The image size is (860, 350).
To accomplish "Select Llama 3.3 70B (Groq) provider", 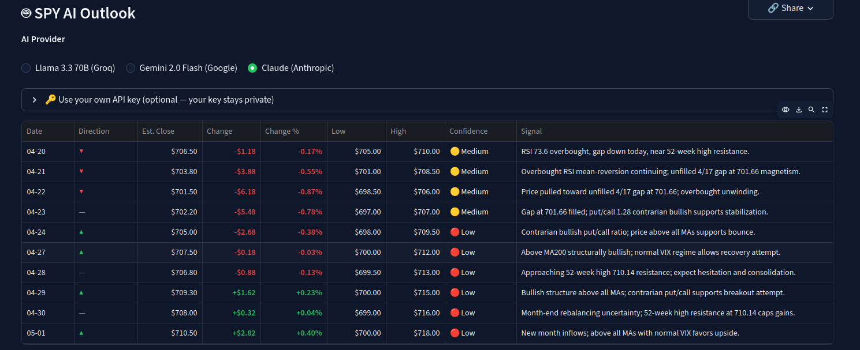I will tap(68, 68).
